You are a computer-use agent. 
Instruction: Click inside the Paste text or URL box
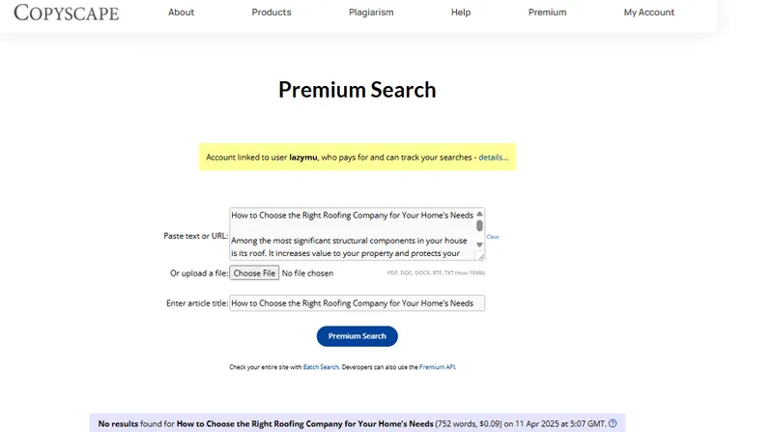(351, 234)
